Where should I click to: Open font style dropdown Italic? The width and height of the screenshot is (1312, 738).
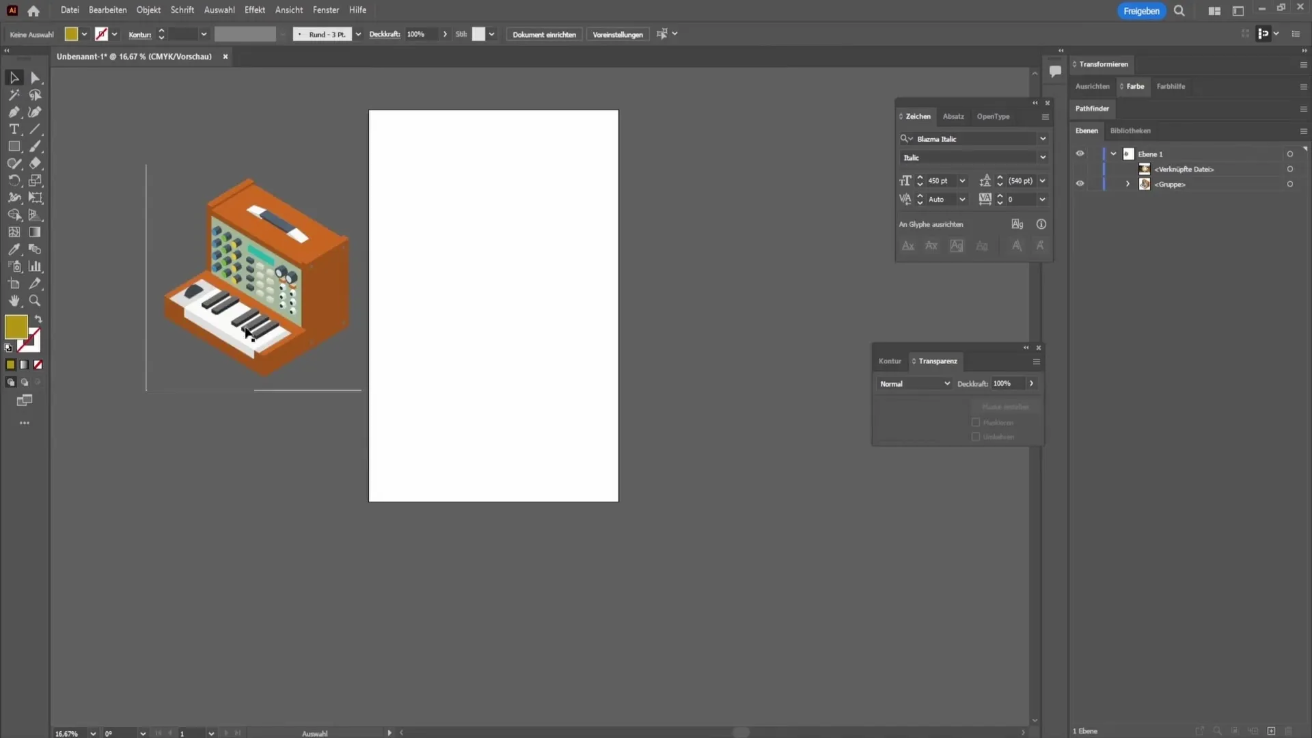click(1043, 157)
